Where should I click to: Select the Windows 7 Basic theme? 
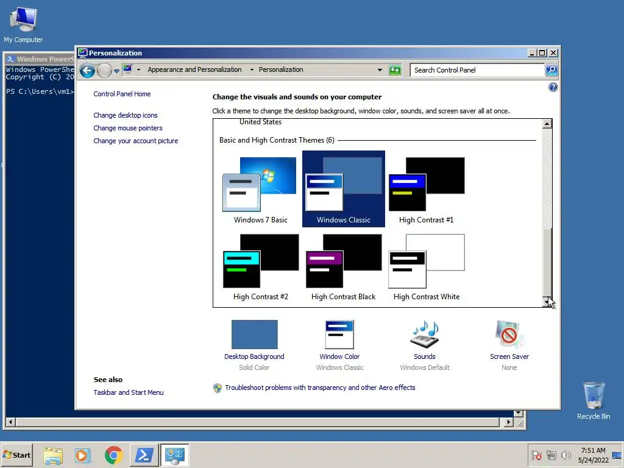coord(260,190)
